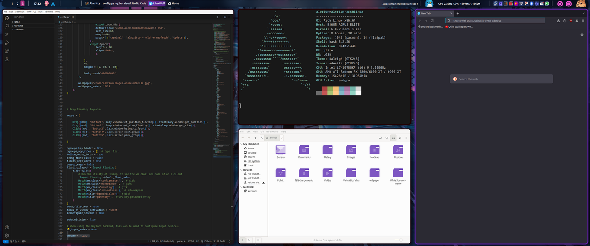
Task: Reload the page in LibreWolf
Action: pos(432,21)
